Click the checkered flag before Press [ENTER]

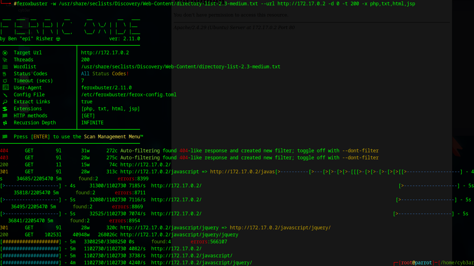(x=5, y=137)
